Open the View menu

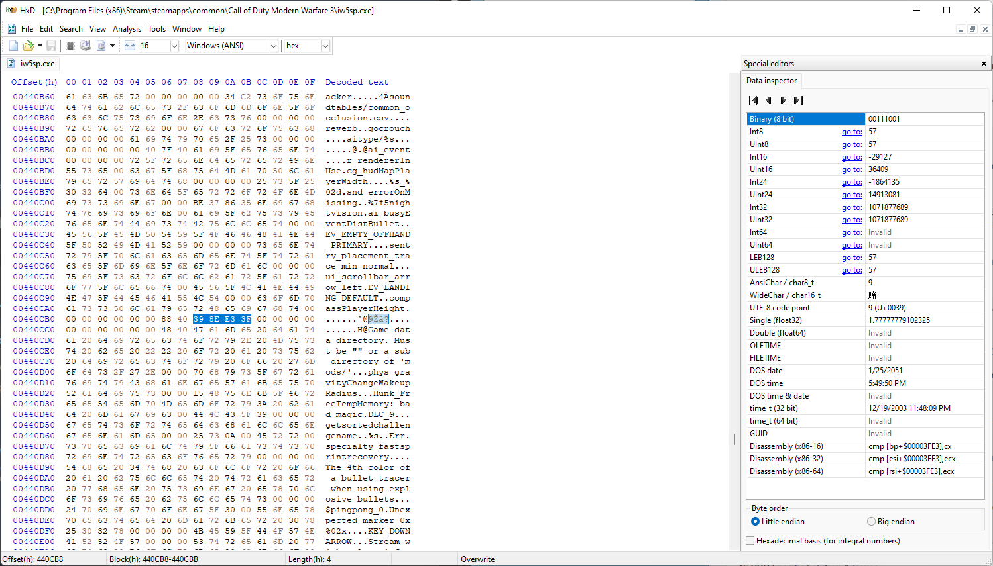97,29
